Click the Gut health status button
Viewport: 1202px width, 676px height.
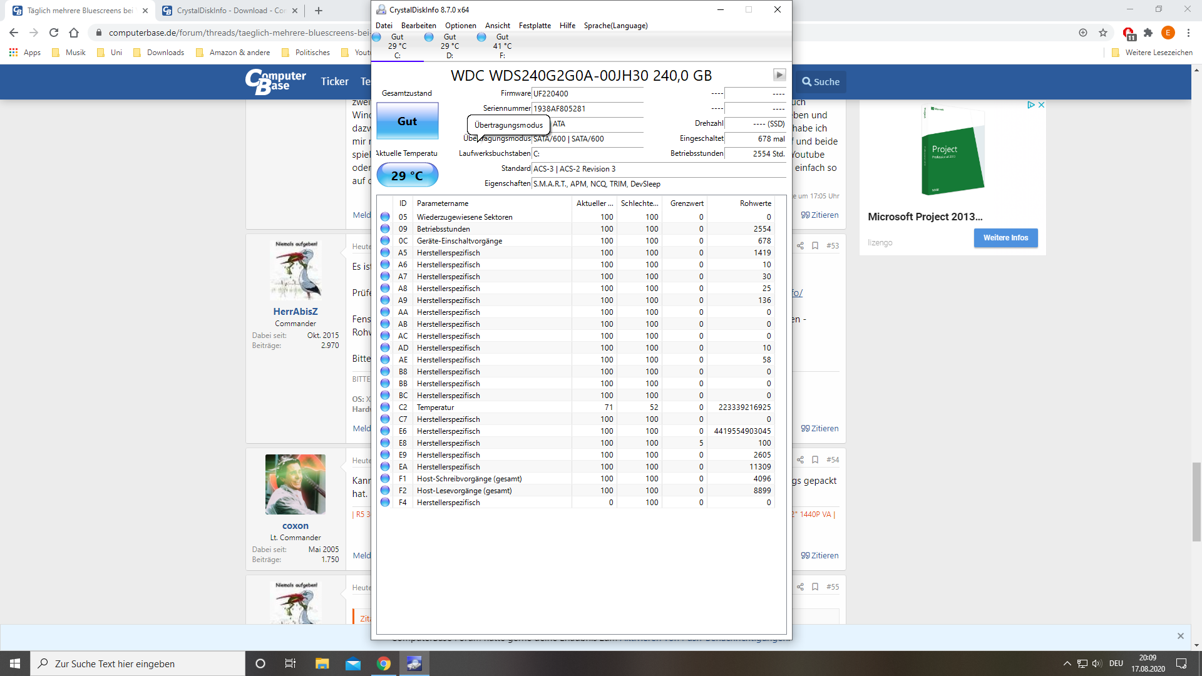(407, 121)
